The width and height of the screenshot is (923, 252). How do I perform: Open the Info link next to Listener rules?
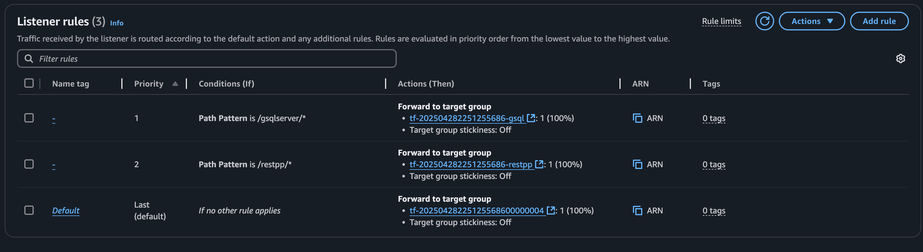(x=116, y=23)
